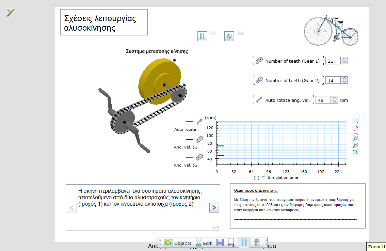The width and height of the screenshot is (386, 251).
Task: Click the wrench icon in the graph legend
Action: [x=199, y=122]
